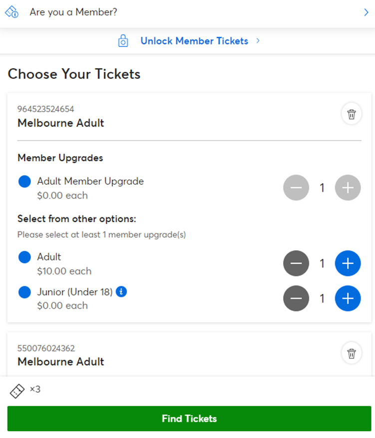The height and width of the screenshot is (438, 375).
Task: Increase Junior (Under 18) ticket quantity
Action: 348,298
